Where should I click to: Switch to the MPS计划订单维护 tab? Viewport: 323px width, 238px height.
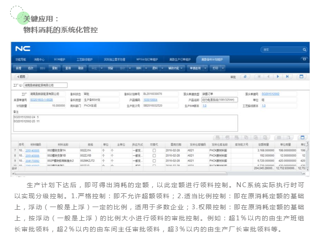(147, 59)
